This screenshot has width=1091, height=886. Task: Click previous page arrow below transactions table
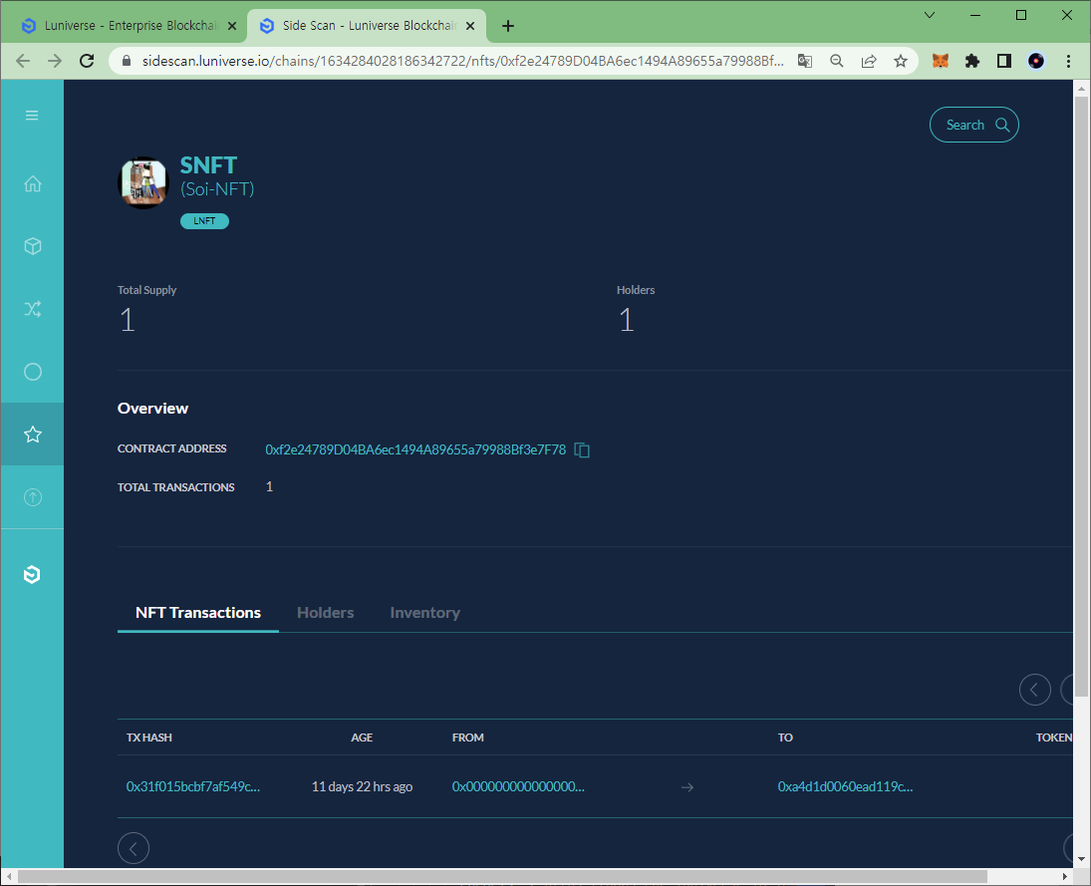tap(134, 848)
